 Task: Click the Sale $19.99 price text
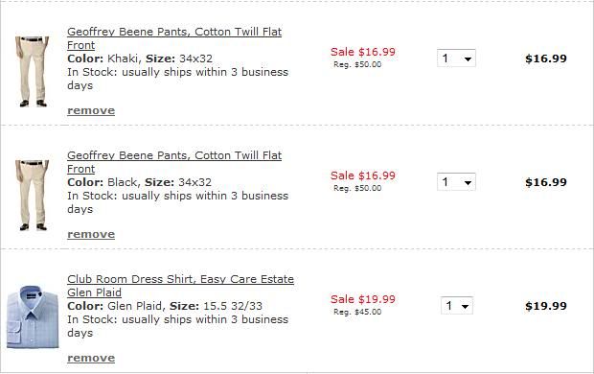(363, 299)
